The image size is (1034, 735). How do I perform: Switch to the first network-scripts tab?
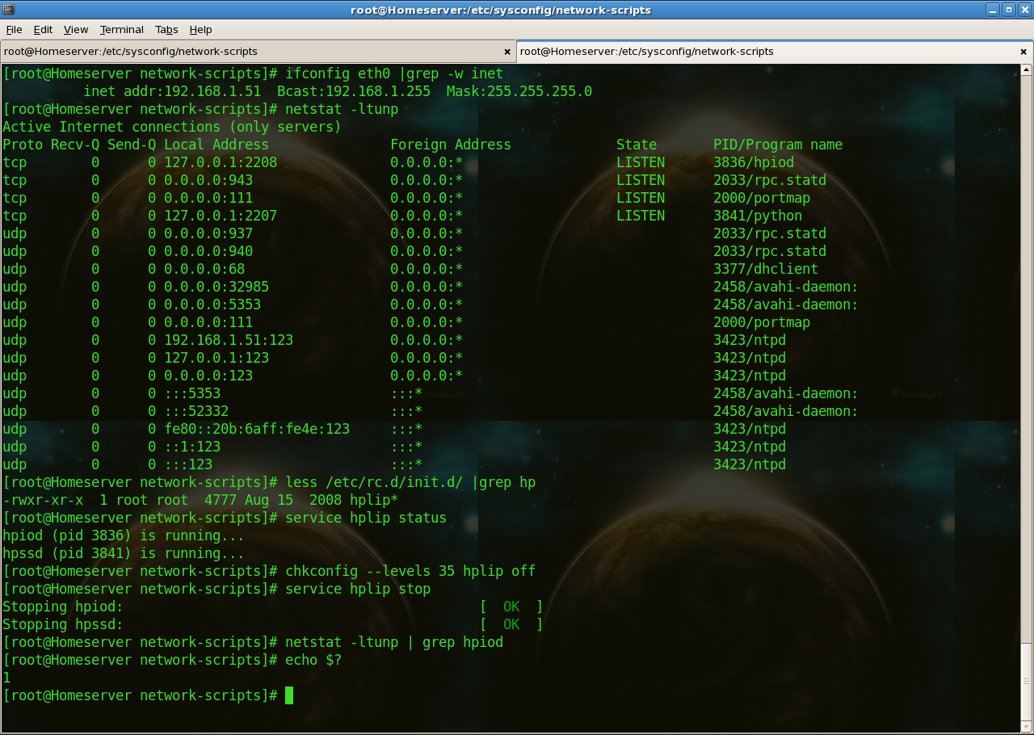pyautogui.click(x=258, y=52)
